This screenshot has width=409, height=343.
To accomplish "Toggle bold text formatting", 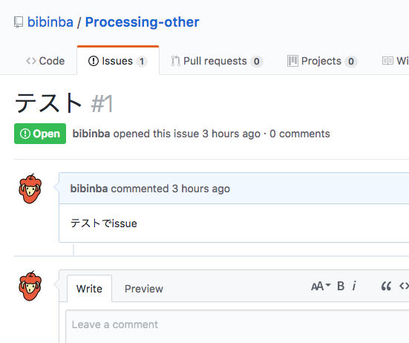I will [341, 286].
